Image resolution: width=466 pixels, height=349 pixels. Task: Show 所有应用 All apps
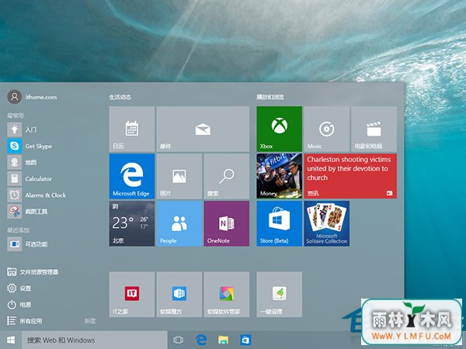(24, 321)
